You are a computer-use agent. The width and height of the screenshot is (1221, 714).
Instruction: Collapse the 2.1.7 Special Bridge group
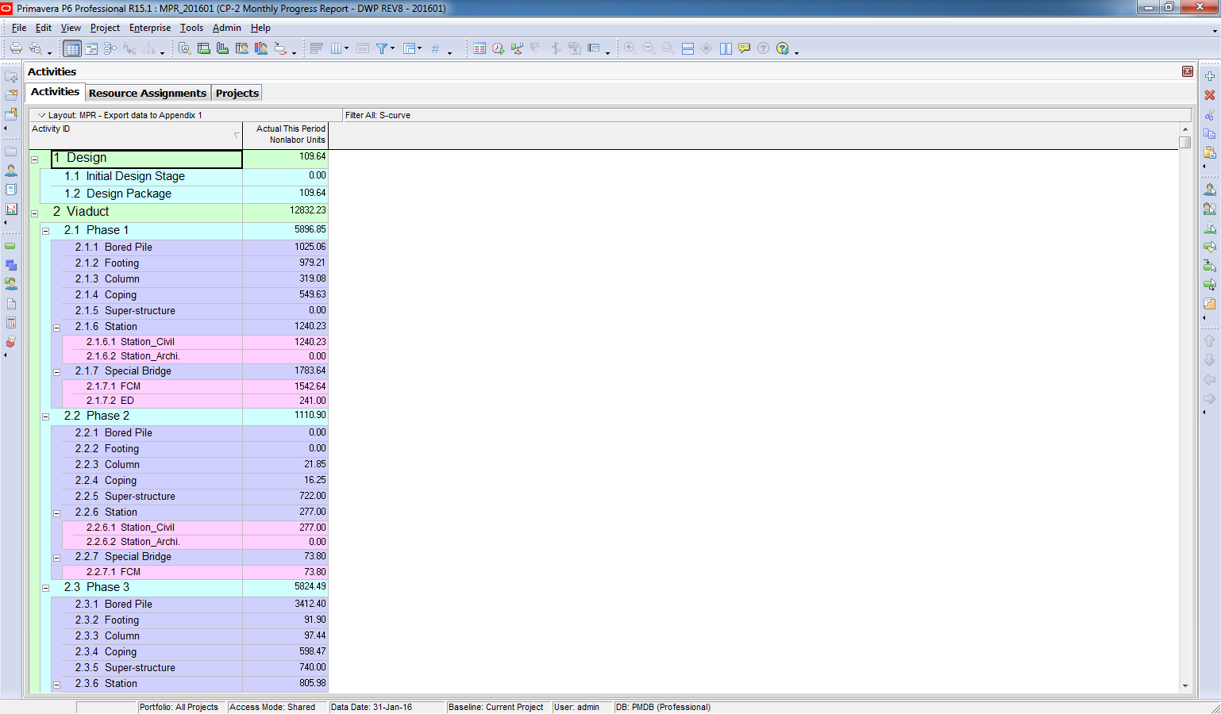point(57,372)
